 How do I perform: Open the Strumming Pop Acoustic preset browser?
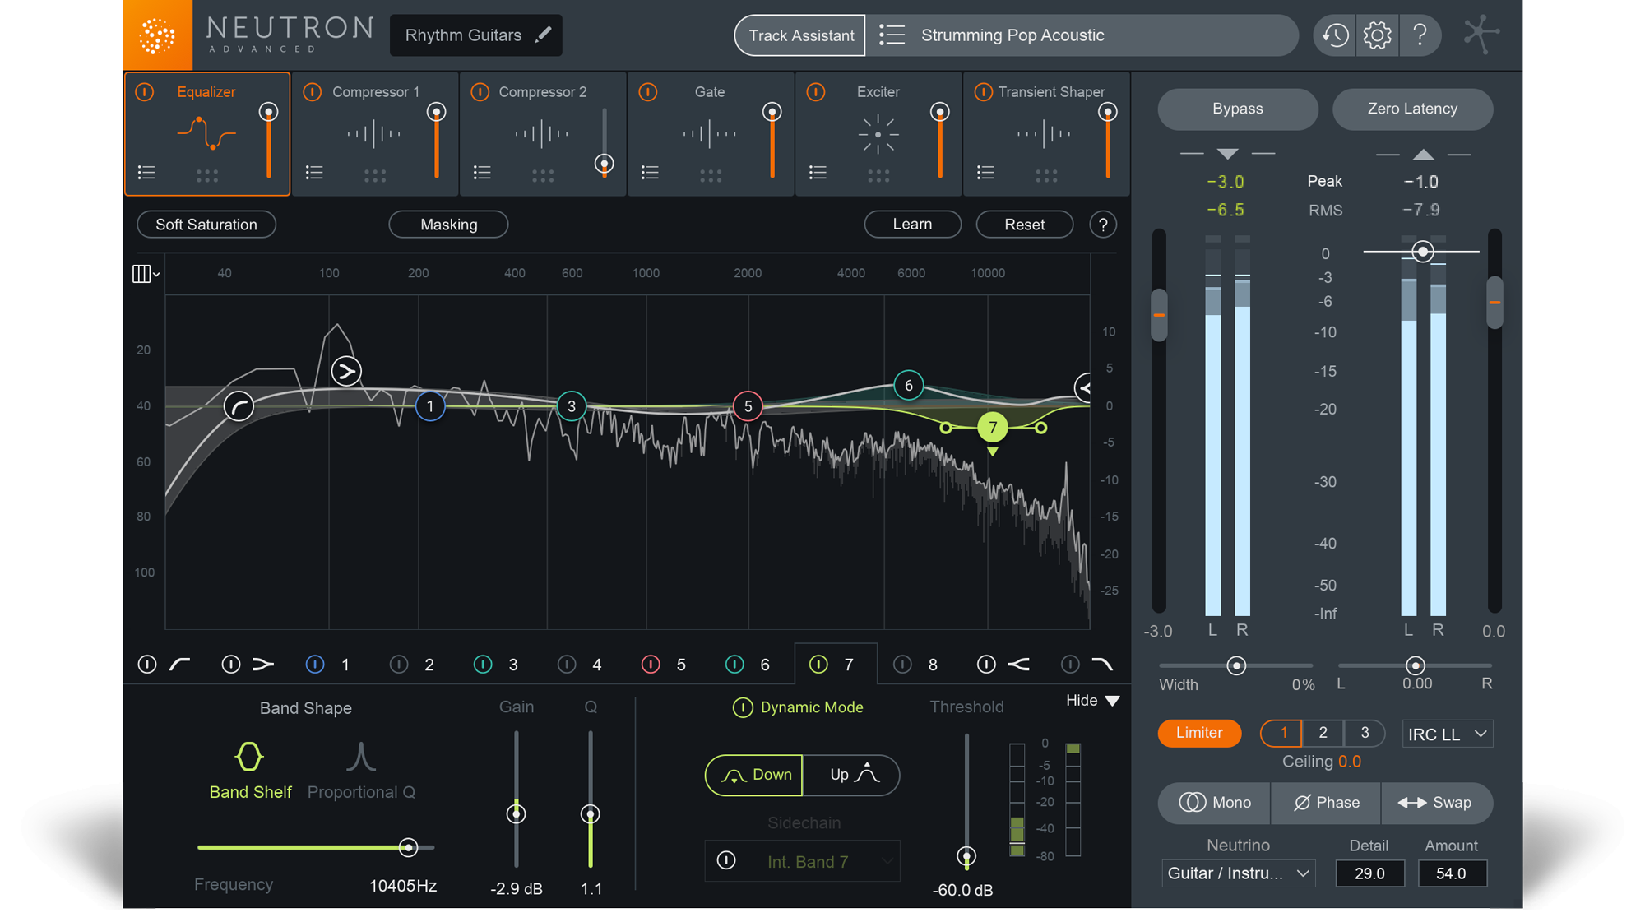pyautogui.click(x=1082, y=35)
